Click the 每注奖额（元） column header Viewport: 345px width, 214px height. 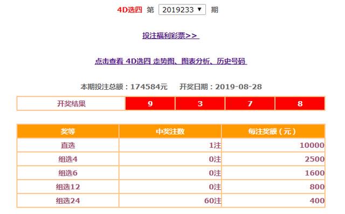pyautogui.click(x=273, y=131)
